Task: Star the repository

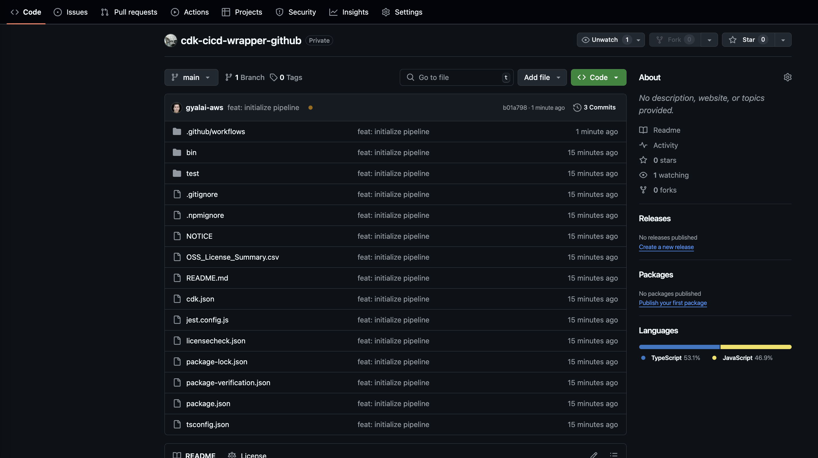Action: [748, 40]
